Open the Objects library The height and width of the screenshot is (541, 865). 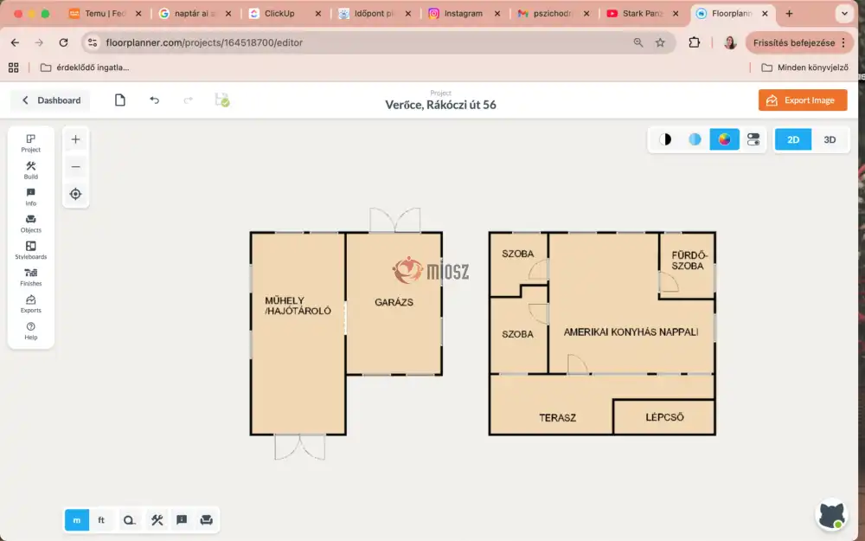(31, 223)
